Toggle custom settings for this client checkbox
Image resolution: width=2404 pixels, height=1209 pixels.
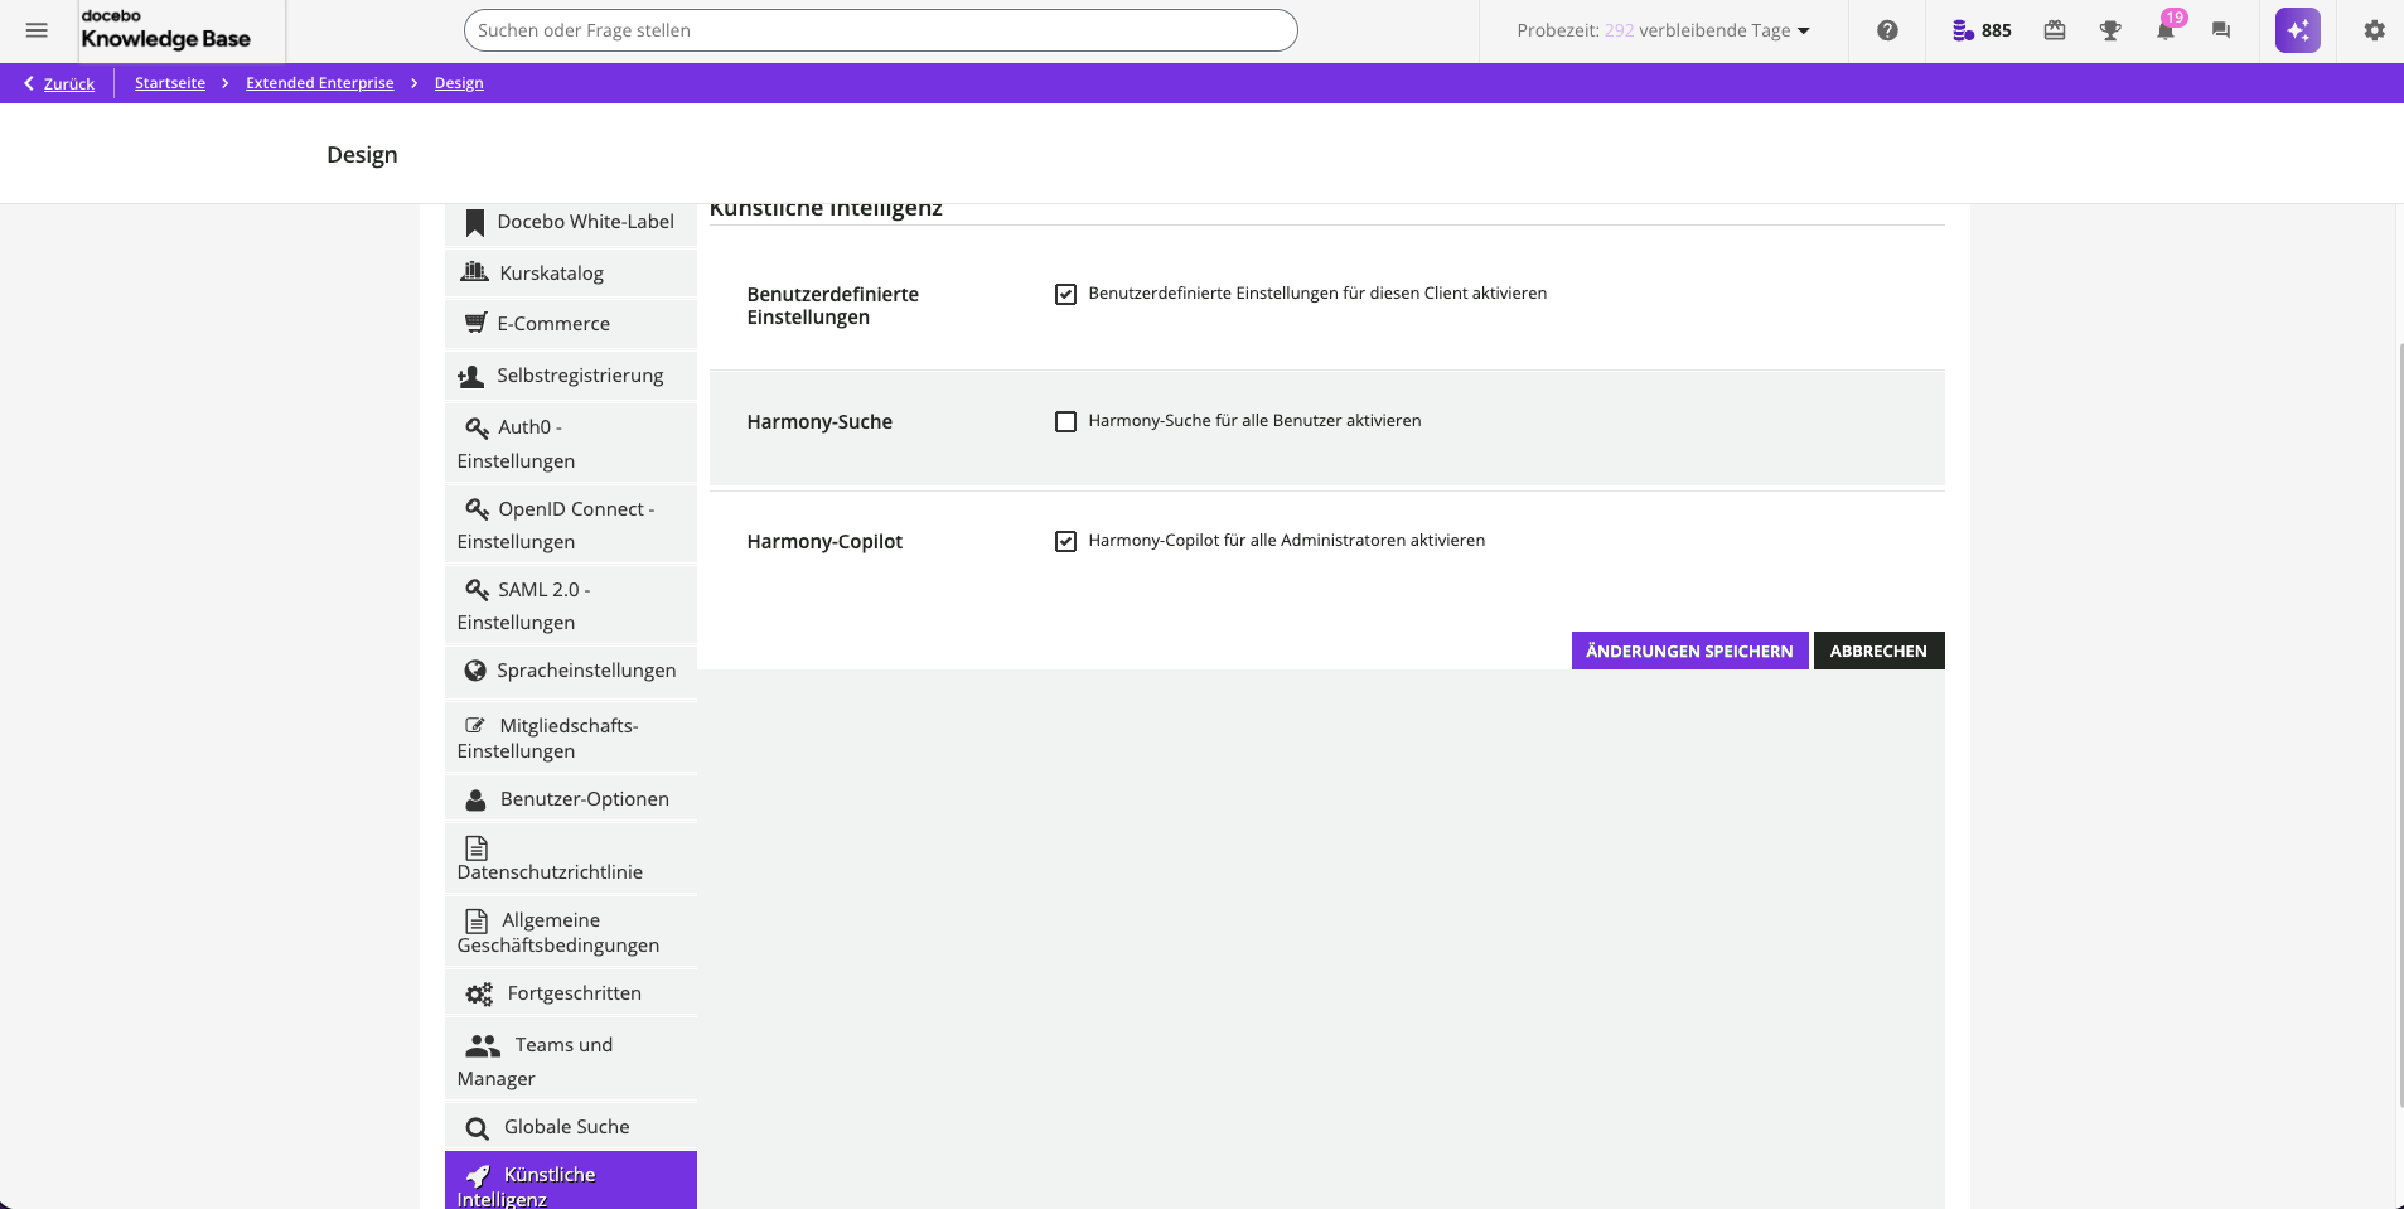click(1065, 294)
